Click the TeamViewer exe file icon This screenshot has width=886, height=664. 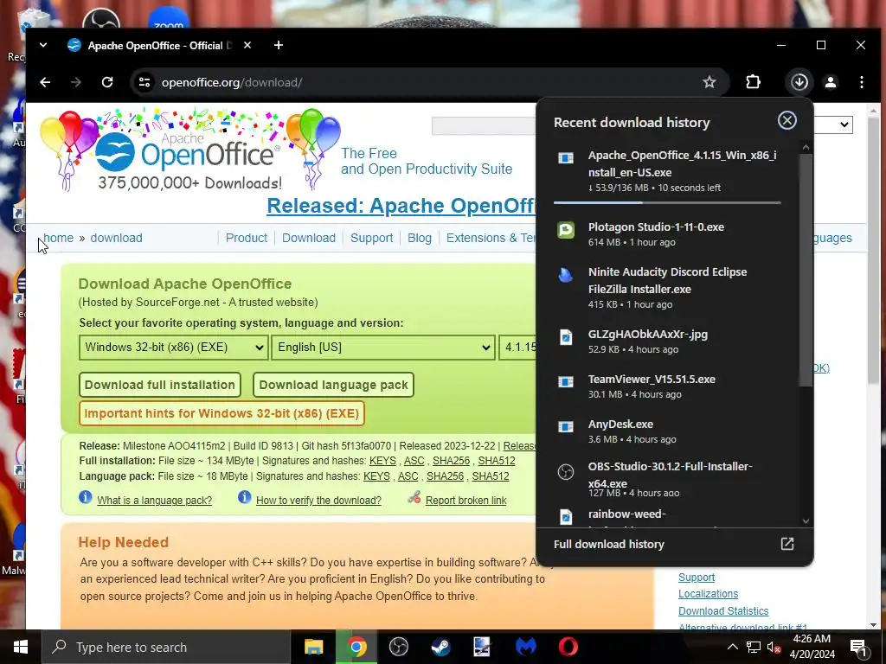coord(566,382)
